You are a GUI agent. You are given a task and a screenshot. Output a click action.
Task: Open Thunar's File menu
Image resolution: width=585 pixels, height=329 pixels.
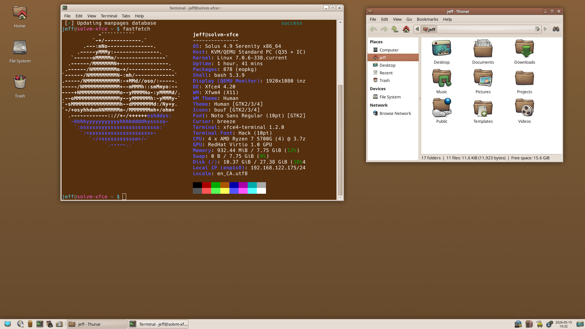373,19
